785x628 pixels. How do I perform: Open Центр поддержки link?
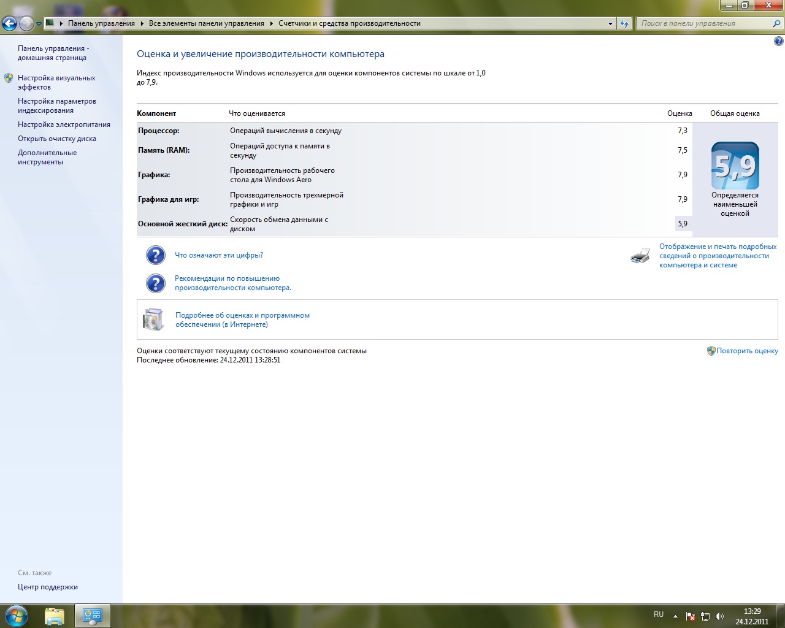coord(48,587)
